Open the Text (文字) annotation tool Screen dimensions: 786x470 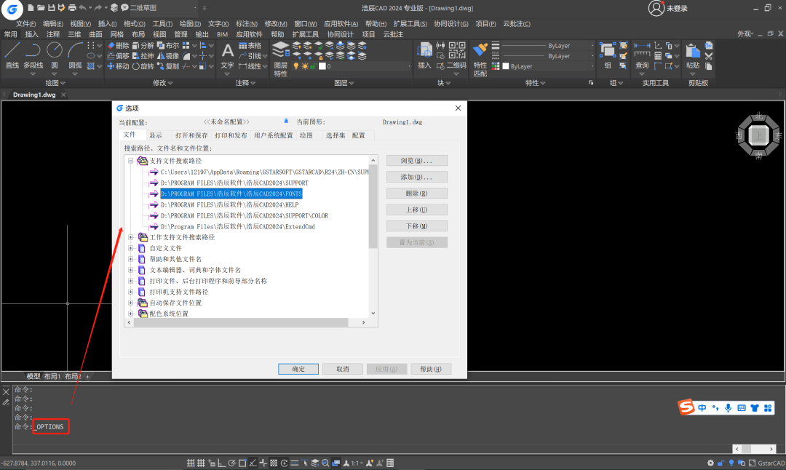pos(228,55)
